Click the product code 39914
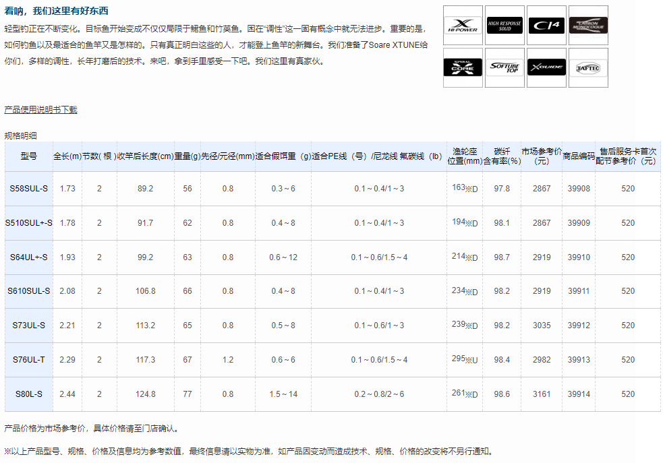Screen dimensions: 663x463 [x=579, y=394]
